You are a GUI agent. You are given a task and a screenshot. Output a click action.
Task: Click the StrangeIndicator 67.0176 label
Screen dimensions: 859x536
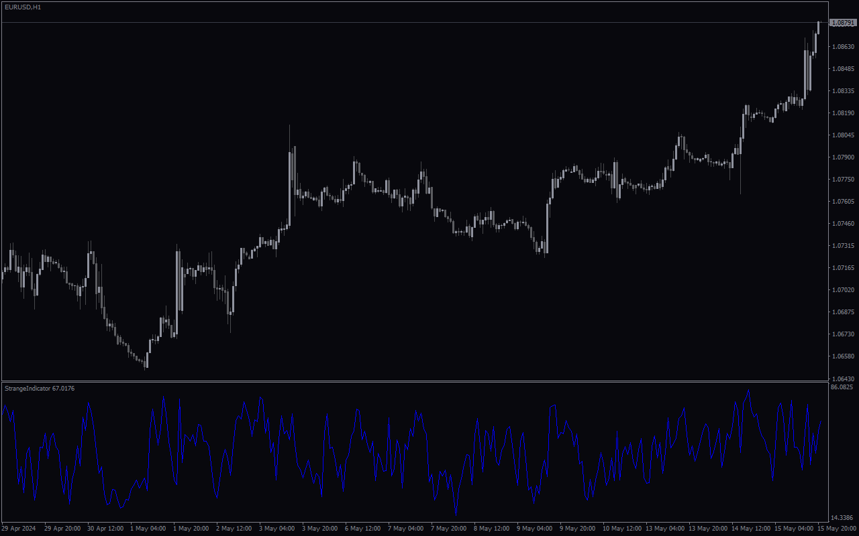pyautogui.click(x=40, y=389)
